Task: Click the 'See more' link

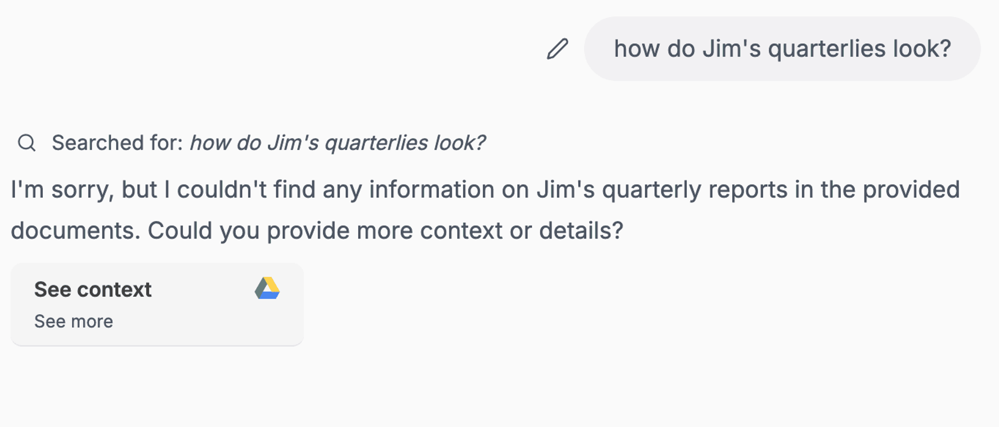Action: [74, 322]
